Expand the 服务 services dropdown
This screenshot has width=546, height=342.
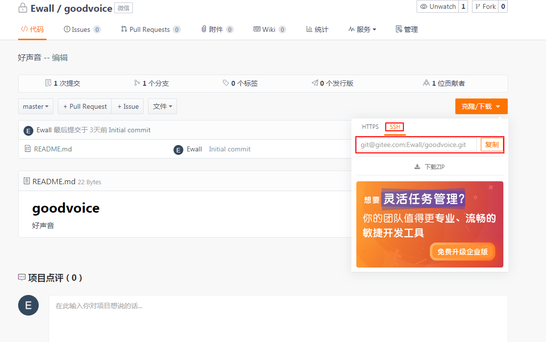point(362,29)
